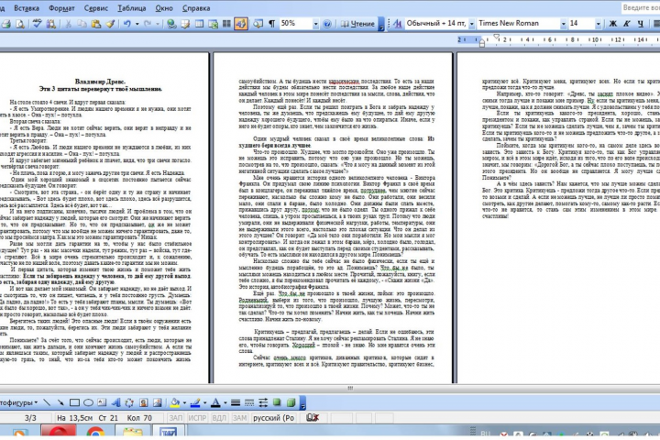
Task: Click the Columns icon
Action: [x=226, y=24]
